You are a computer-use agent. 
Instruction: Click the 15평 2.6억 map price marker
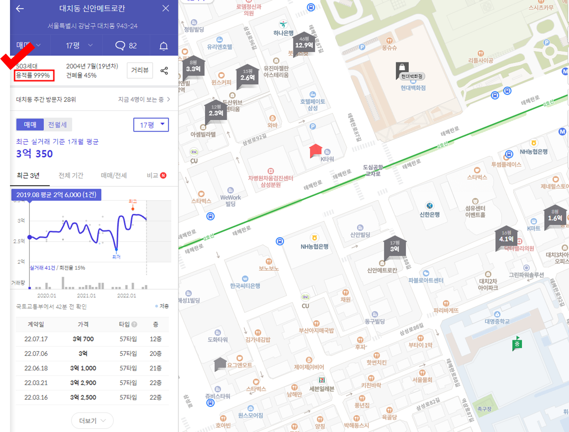[x=248, y=76]
